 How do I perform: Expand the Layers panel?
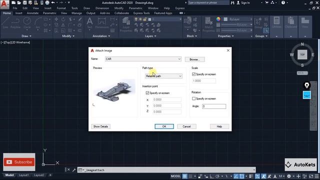click(x=150, y=36)
